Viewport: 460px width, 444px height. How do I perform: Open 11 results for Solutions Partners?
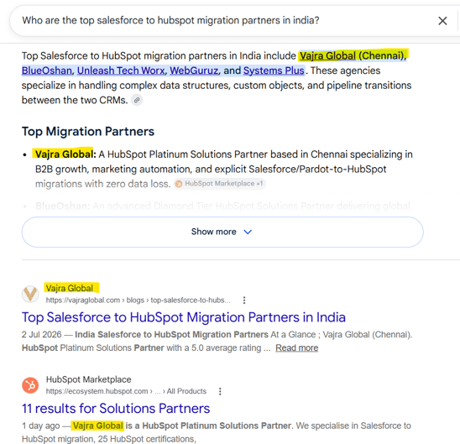pos(116,409)
